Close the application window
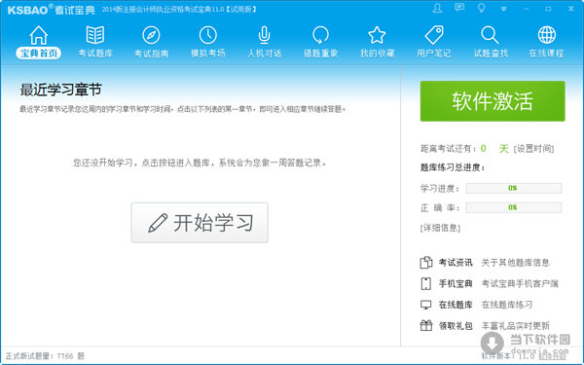Viewport: 584px width, 365px height. 571,8
